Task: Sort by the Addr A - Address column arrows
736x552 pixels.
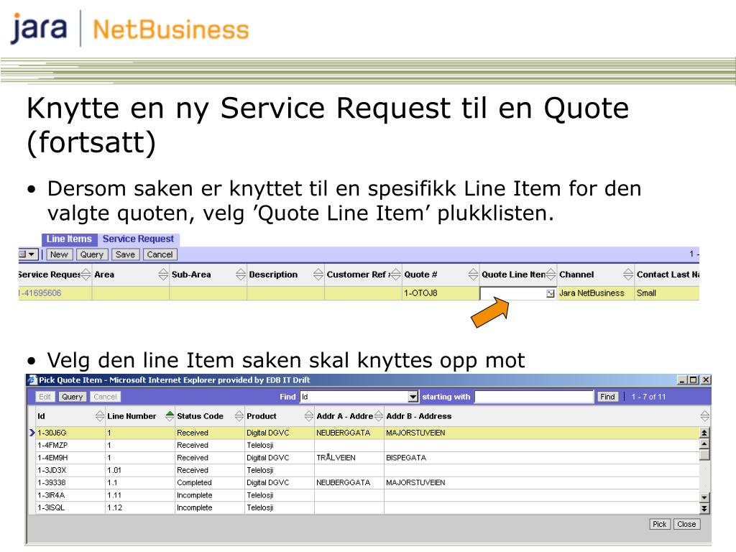Action: tap(379, 416)
